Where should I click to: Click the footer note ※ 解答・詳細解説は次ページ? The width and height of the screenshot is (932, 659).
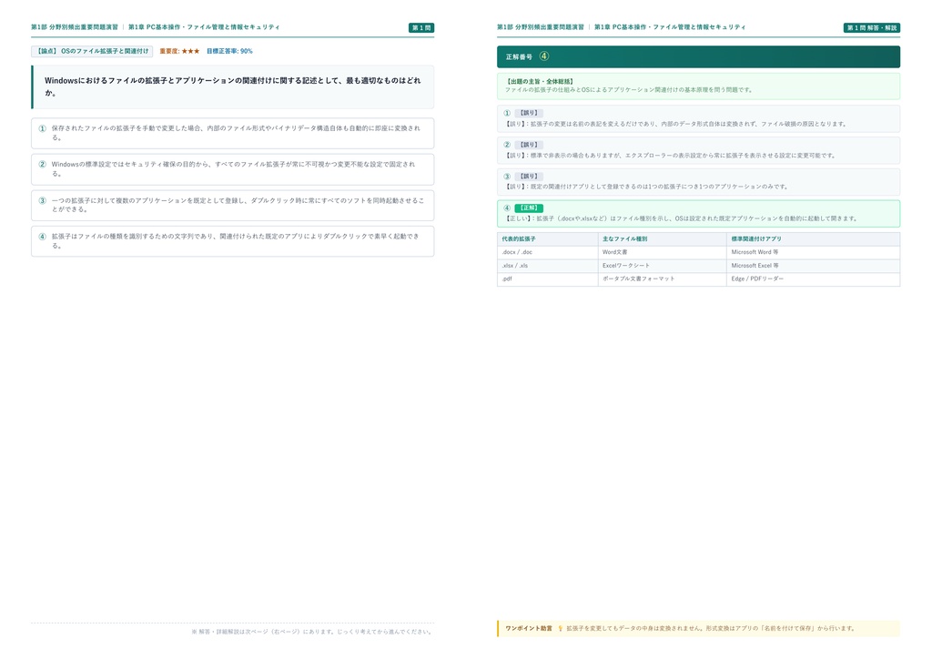pyautogui.click(x=312, y=632)
